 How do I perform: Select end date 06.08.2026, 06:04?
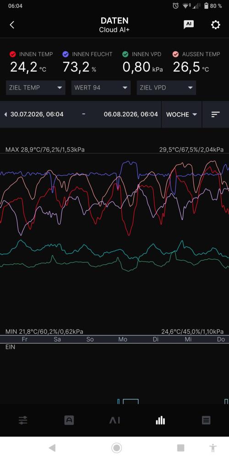click(131, 114)
